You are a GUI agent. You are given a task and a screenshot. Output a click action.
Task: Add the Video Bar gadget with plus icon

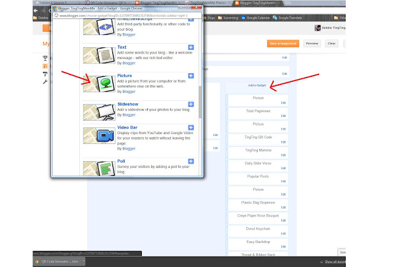pyautogui.click(x=191, y=127)
